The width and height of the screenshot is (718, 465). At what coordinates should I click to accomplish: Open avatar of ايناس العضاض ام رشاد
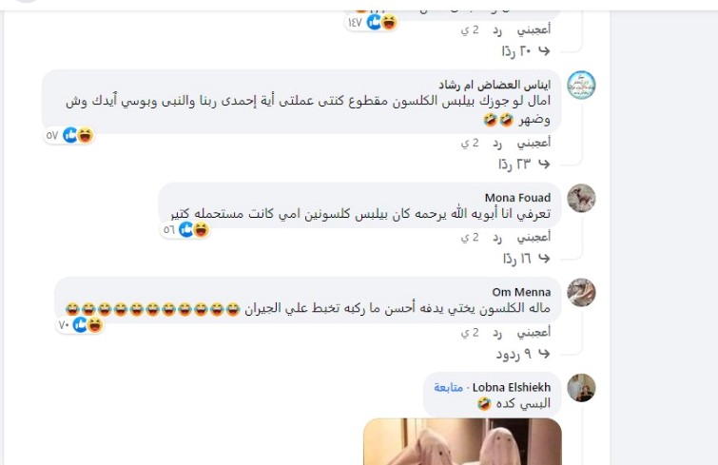point(581,86)
